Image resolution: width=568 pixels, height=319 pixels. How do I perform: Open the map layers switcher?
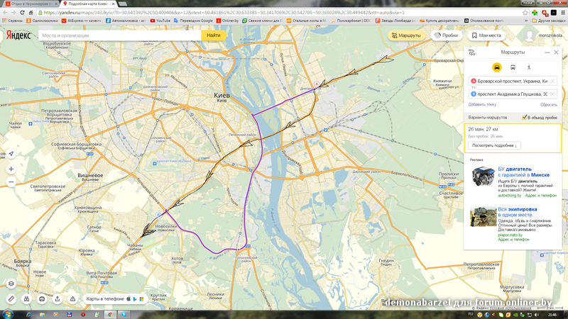click(11, 284)
